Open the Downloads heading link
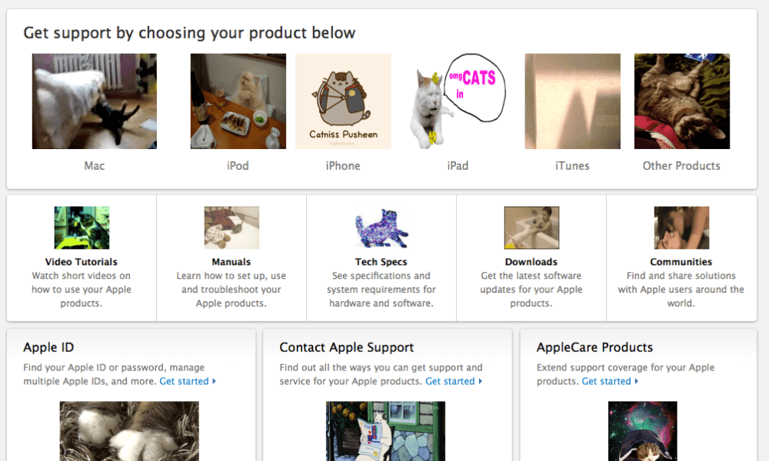The height and width of the screenshot is (461, 769). (x=531, y=262)
